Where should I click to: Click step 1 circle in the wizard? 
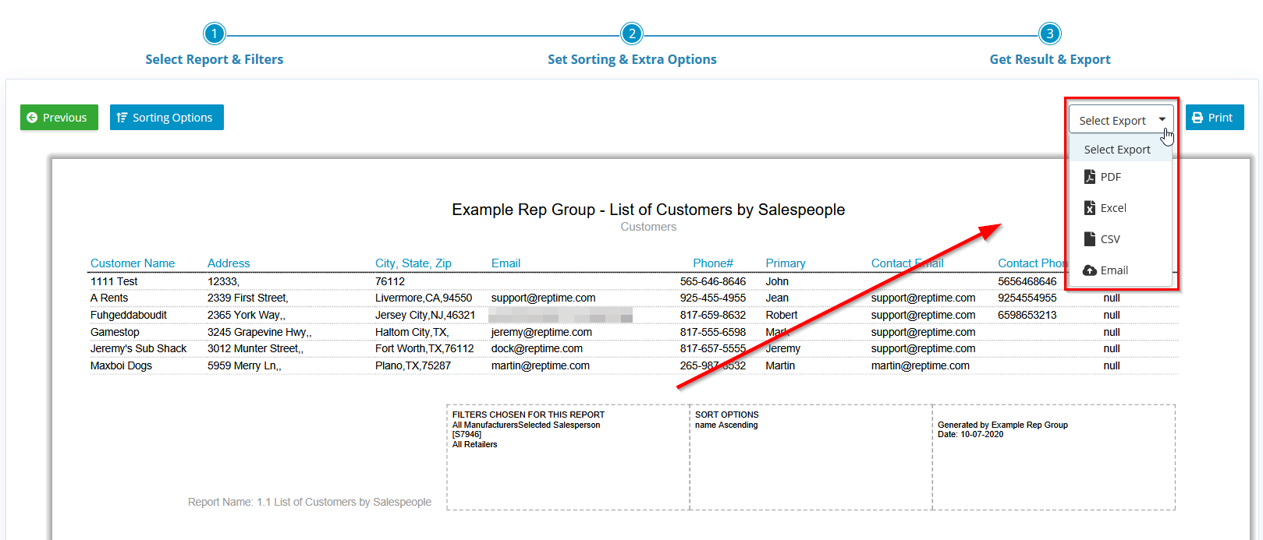point(214,34)
